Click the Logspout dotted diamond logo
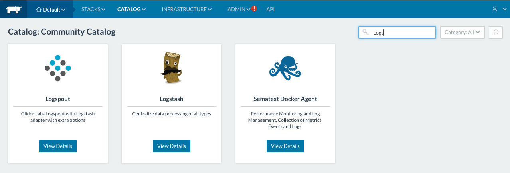This screenshot has width=510, height=173. coord(58,68)
